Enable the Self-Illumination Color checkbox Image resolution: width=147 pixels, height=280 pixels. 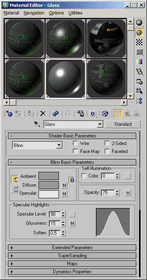[84, 176]
